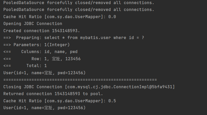207x115 pixels.
Task: Click the Preparing select statement line
Action: tap(74, 38)
